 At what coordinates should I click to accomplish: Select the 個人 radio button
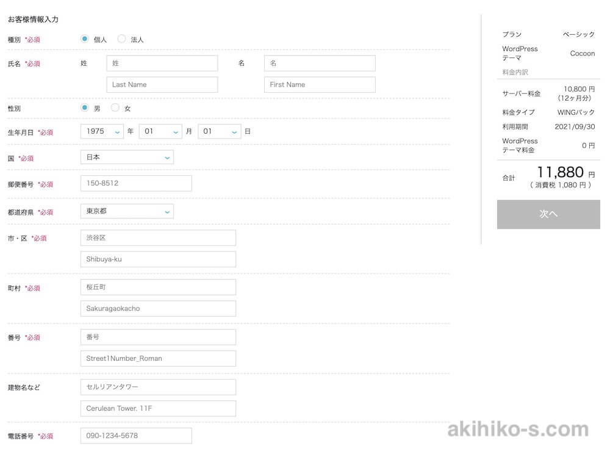pyautogui.click(x=85, y=39)
